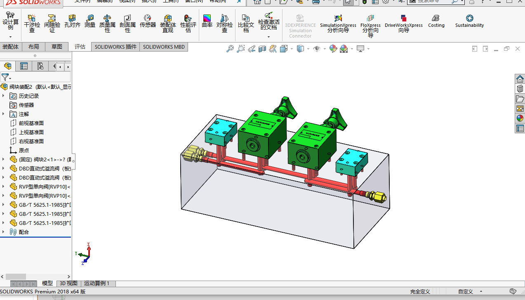Select 上视基准面 in the tree
The image size is (525, 300).
click(31, 132)
